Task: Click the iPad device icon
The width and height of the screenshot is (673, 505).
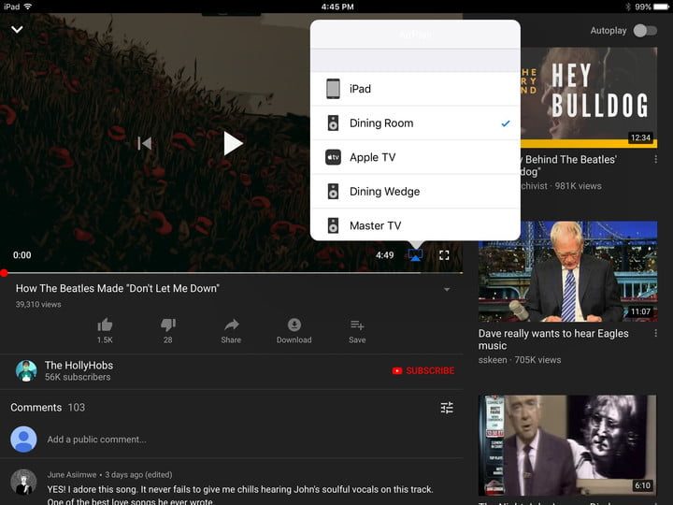Action: coord(333,89)
